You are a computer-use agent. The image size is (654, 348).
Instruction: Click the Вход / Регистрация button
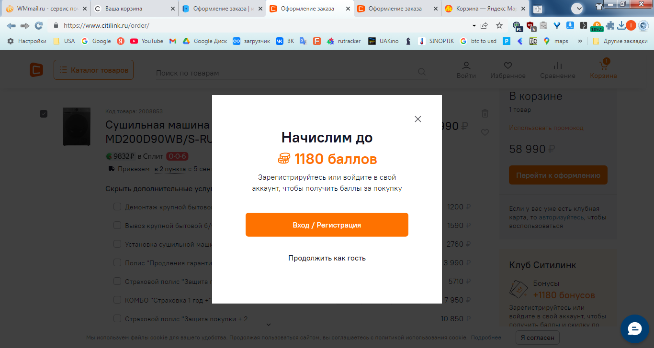[x=327, y=225]
